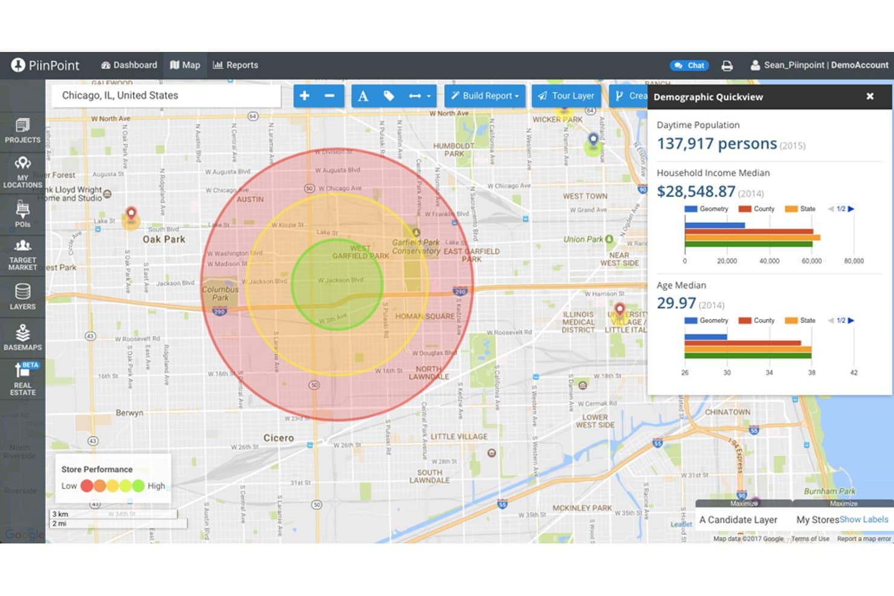Image resolution: width=894 pixels, height=596 pixels.
Task: Next page arrow in Household Income legend
Action: [x=851, y=209]
